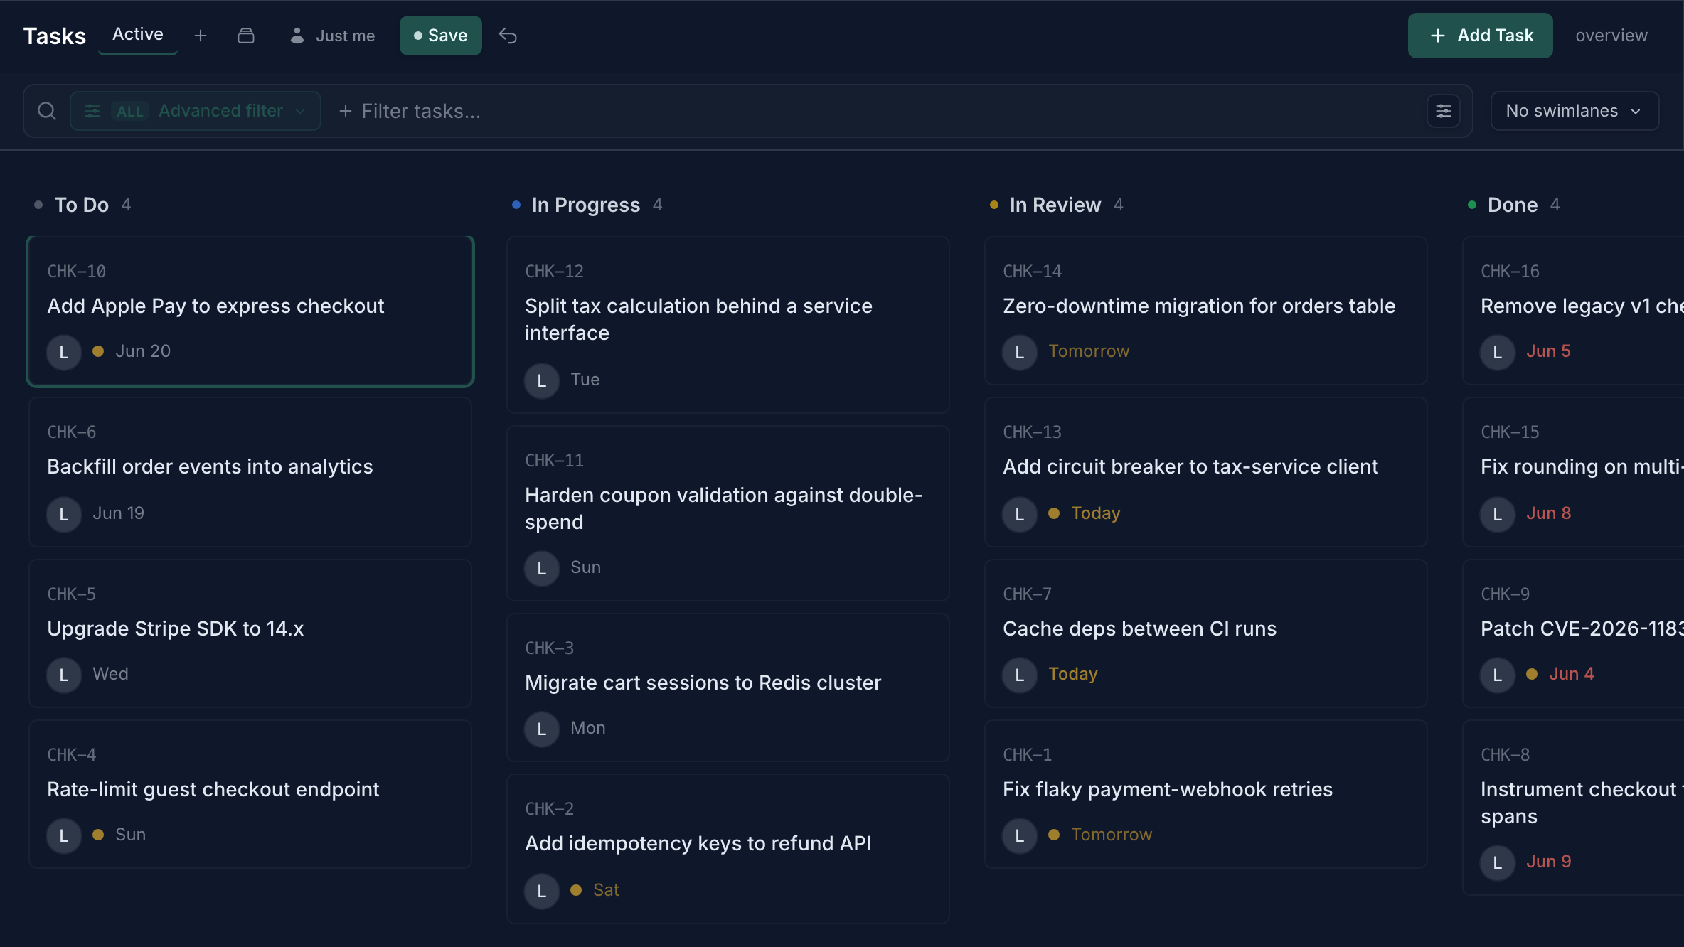Image resolution: width=1684 pixels, height=947 pixels.
Task: Click Jun 9 due date on CHK-8
Action: [x=1548, y=862]
